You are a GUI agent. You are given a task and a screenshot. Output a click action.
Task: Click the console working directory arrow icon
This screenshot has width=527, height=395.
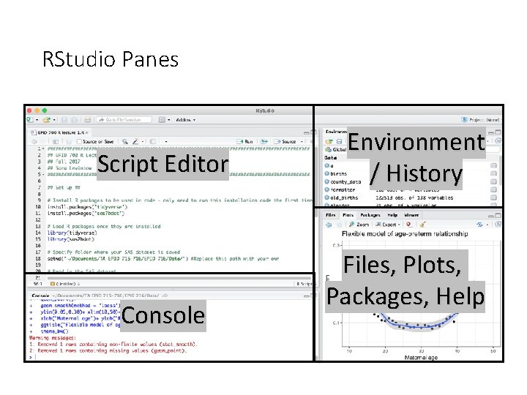coord(165,296)
